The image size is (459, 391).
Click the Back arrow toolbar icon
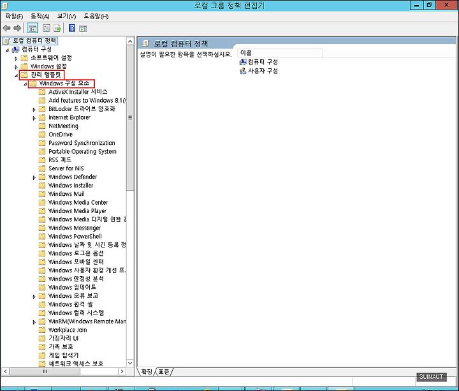(x=7, y=28)
